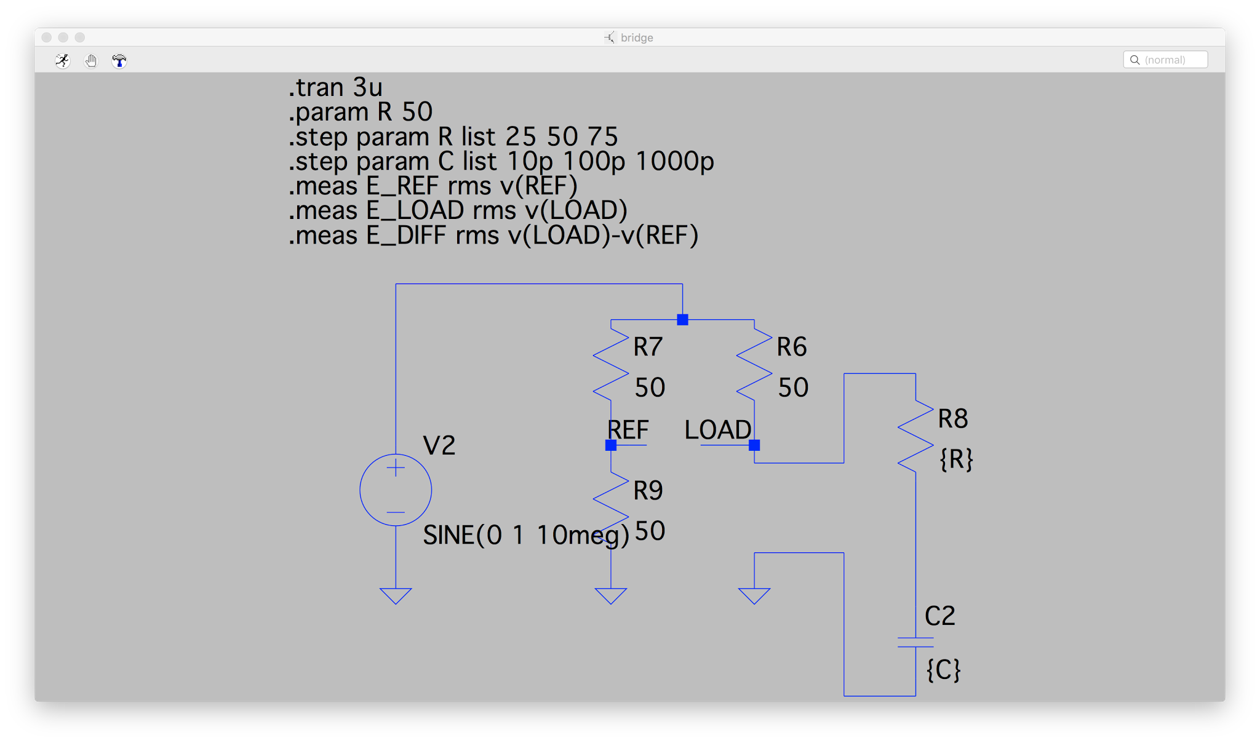Image resolution: width=1260 pixels, height=743 pixels.
Task: Click the V2 voltage source symbol
Action: (396, 490)
